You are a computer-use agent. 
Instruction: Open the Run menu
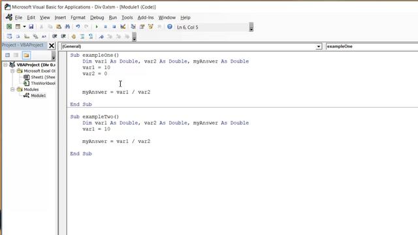[x=113, y=18]
